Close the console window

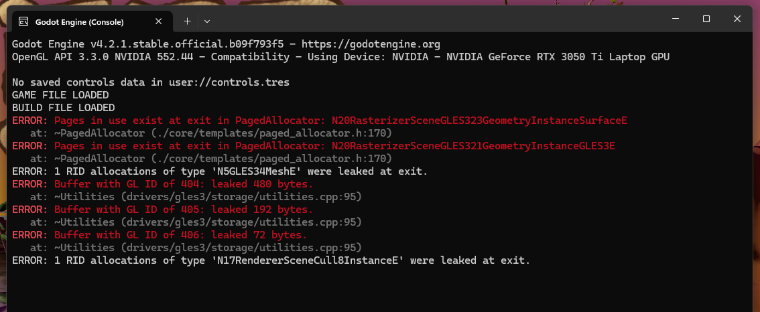pyautogui.click(x=737, y=19)
